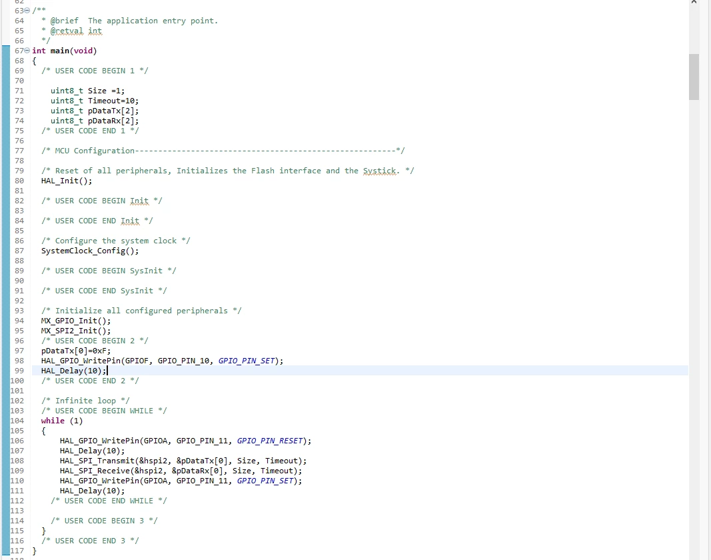Click the '@retval int' comment line

pos(76,31)
